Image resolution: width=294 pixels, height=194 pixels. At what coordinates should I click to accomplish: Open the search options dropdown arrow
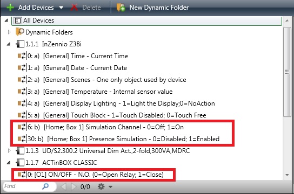110,186
